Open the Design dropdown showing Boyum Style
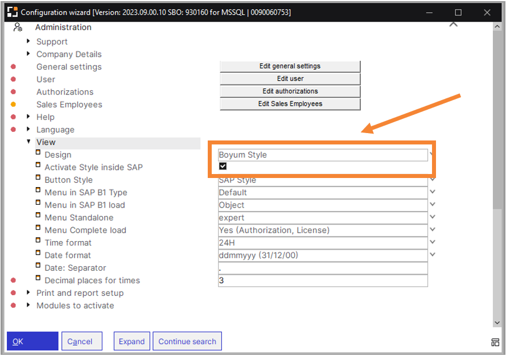 click(x=432, y=154)
